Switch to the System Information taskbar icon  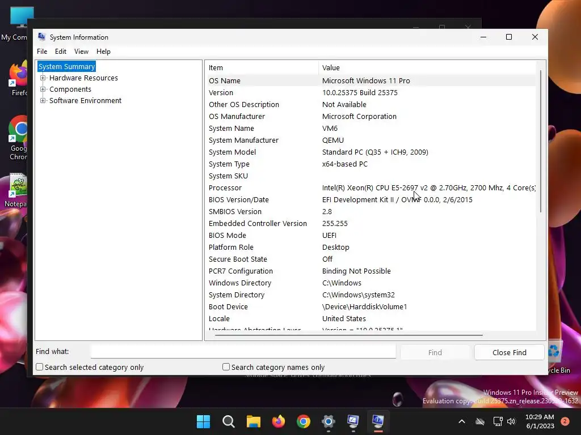click(x=378, y=421)
